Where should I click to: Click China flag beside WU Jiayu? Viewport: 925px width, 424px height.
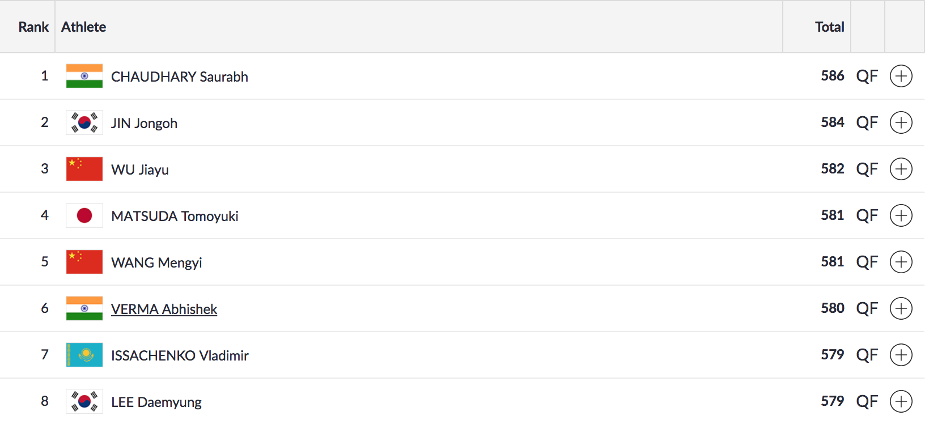coord(84,169)
